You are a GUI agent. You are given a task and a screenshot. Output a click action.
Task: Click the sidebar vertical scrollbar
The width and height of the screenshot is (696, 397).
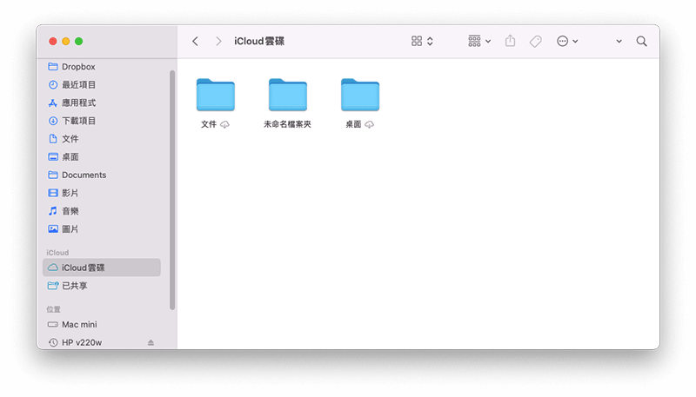tap(172, 190)
